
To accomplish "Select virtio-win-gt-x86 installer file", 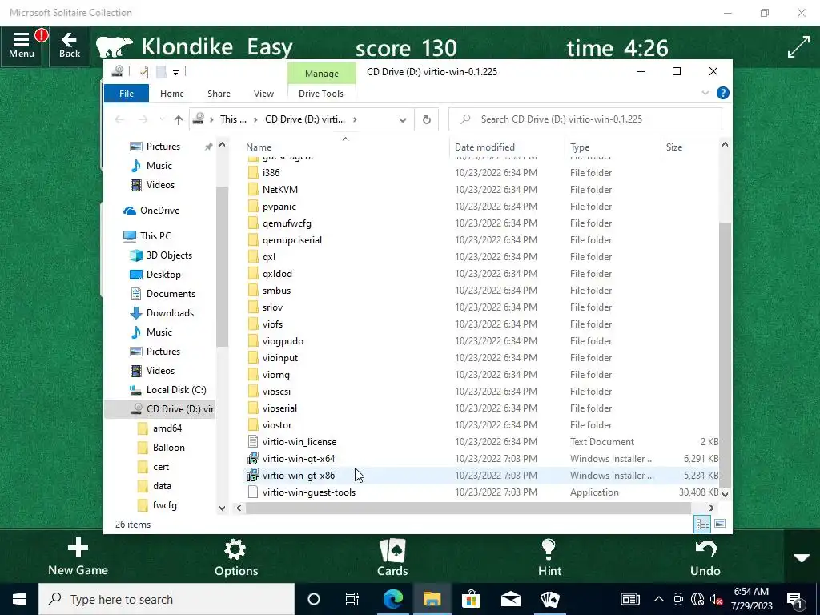I will [298, 476].
